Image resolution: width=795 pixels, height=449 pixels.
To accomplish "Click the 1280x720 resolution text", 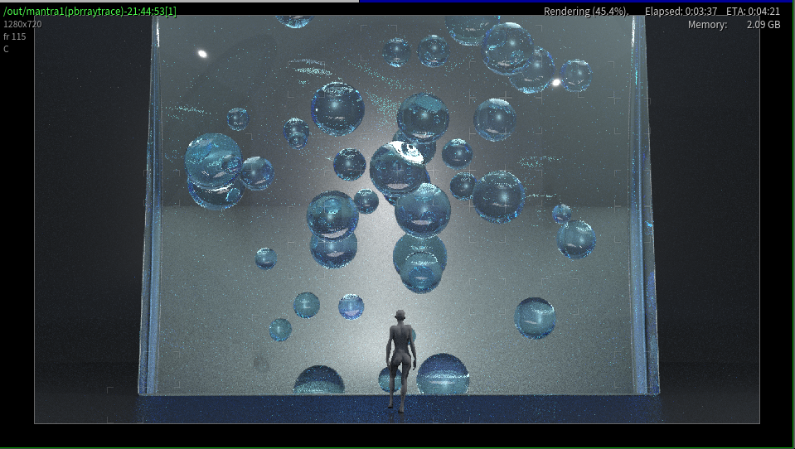I will [23, 24].
